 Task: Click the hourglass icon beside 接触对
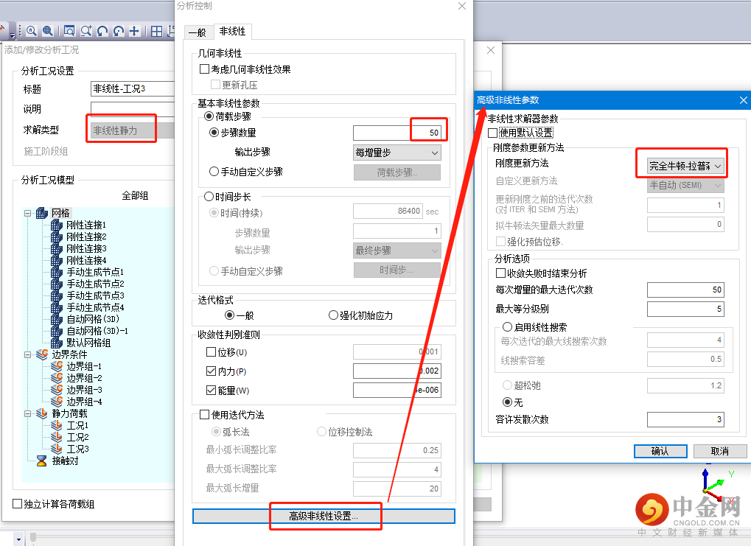tap(42, 461)
